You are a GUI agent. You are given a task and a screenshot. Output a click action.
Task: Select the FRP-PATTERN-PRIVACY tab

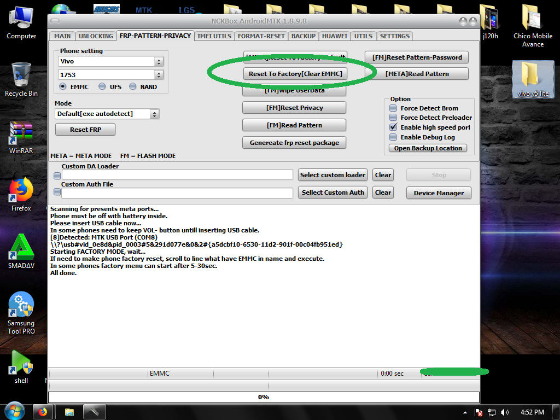coord(155,36)
